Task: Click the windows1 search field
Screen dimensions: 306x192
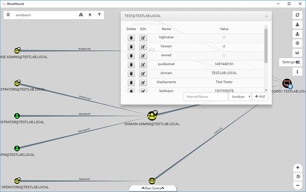Action: (45, 15)
